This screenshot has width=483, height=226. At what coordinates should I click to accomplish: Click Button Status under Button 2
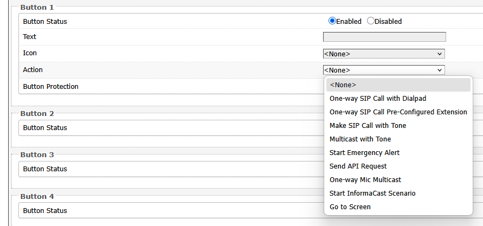click(45, 128)
